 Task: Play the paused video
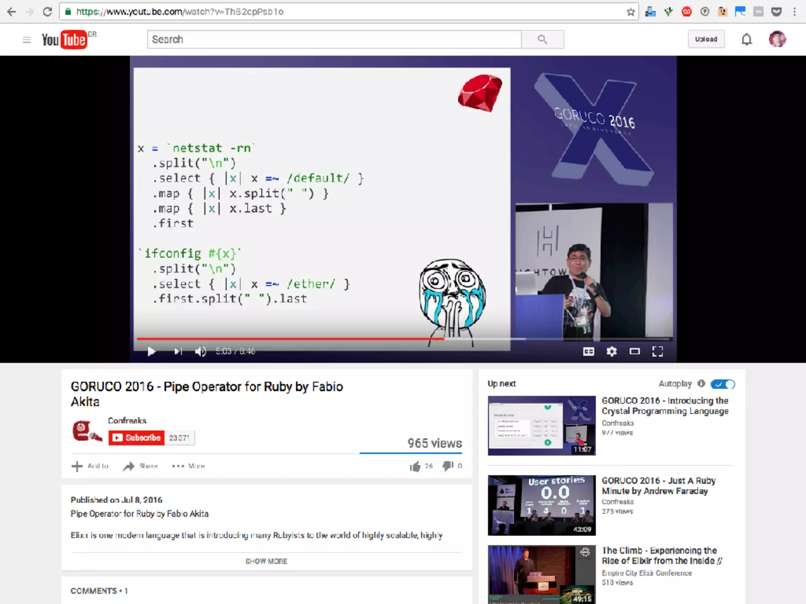coord(151,351)
